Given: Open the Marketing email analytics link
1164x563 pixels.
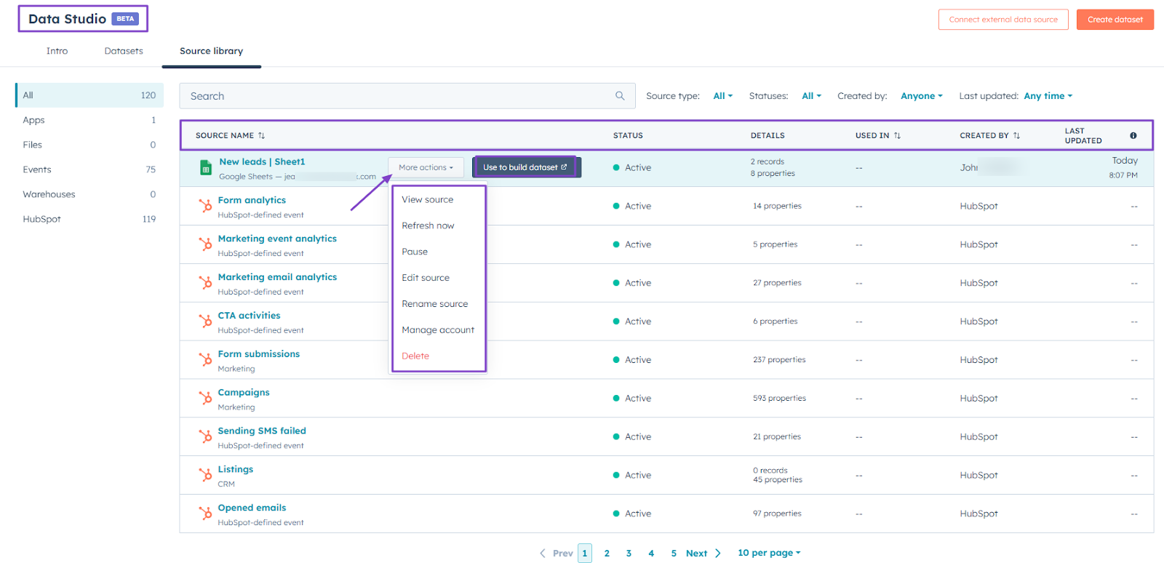Looking at the screenshot, I should (x=277, y=277).
